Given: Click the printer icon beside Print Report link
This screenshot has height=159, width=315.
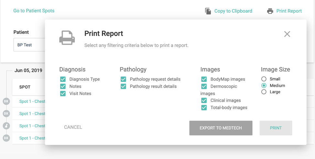Looking at the screenshot, I should tap(270, 11).
